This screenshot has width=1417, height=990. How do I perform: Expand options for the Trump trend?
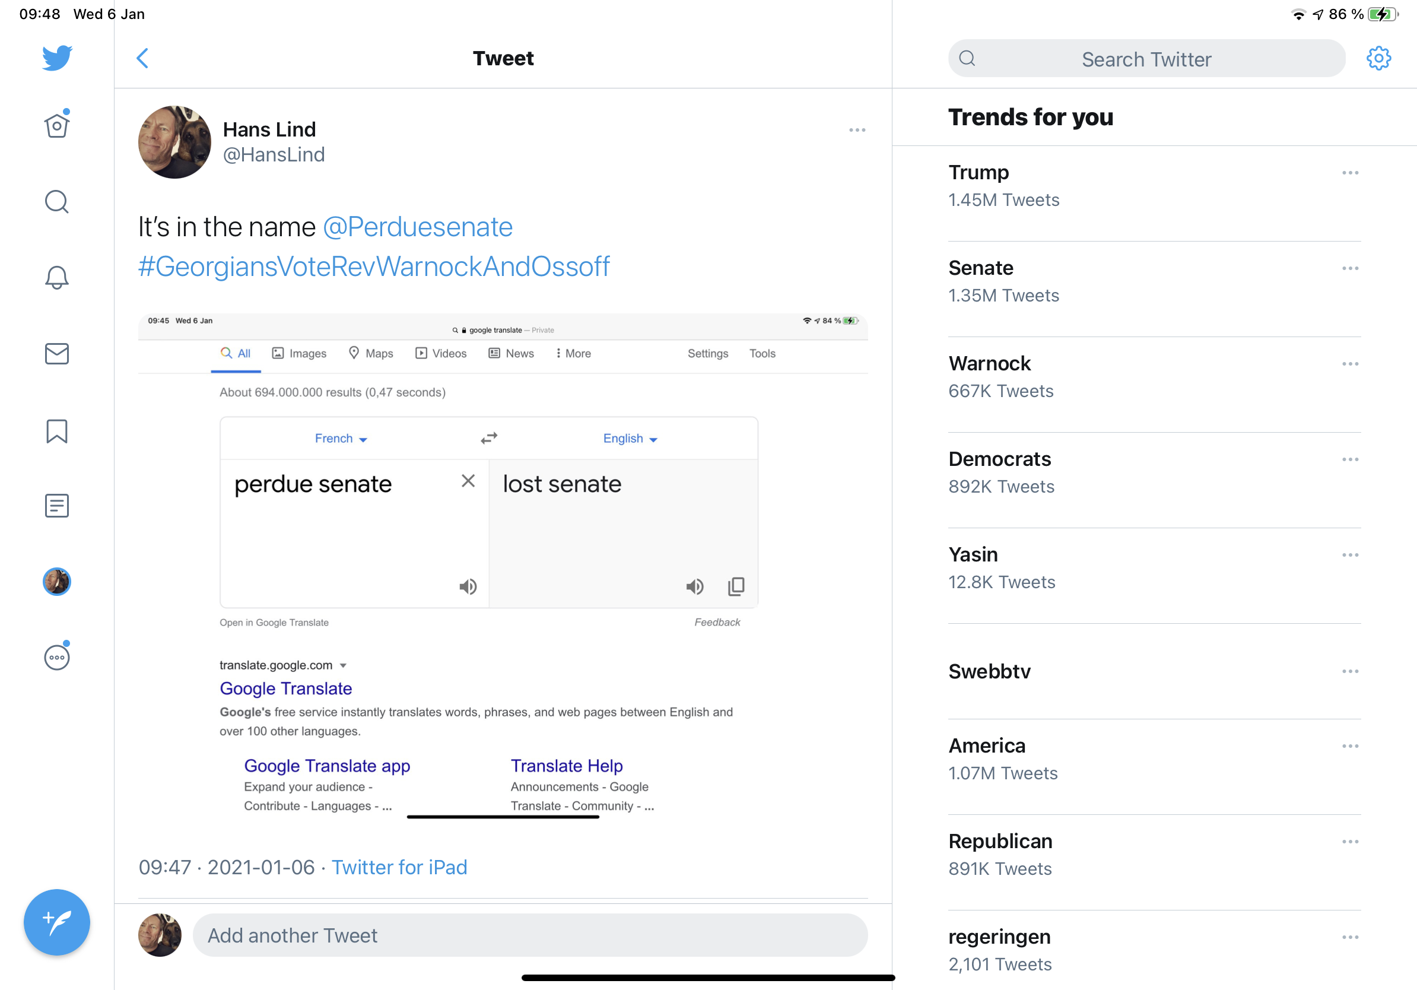point(1350,173)
